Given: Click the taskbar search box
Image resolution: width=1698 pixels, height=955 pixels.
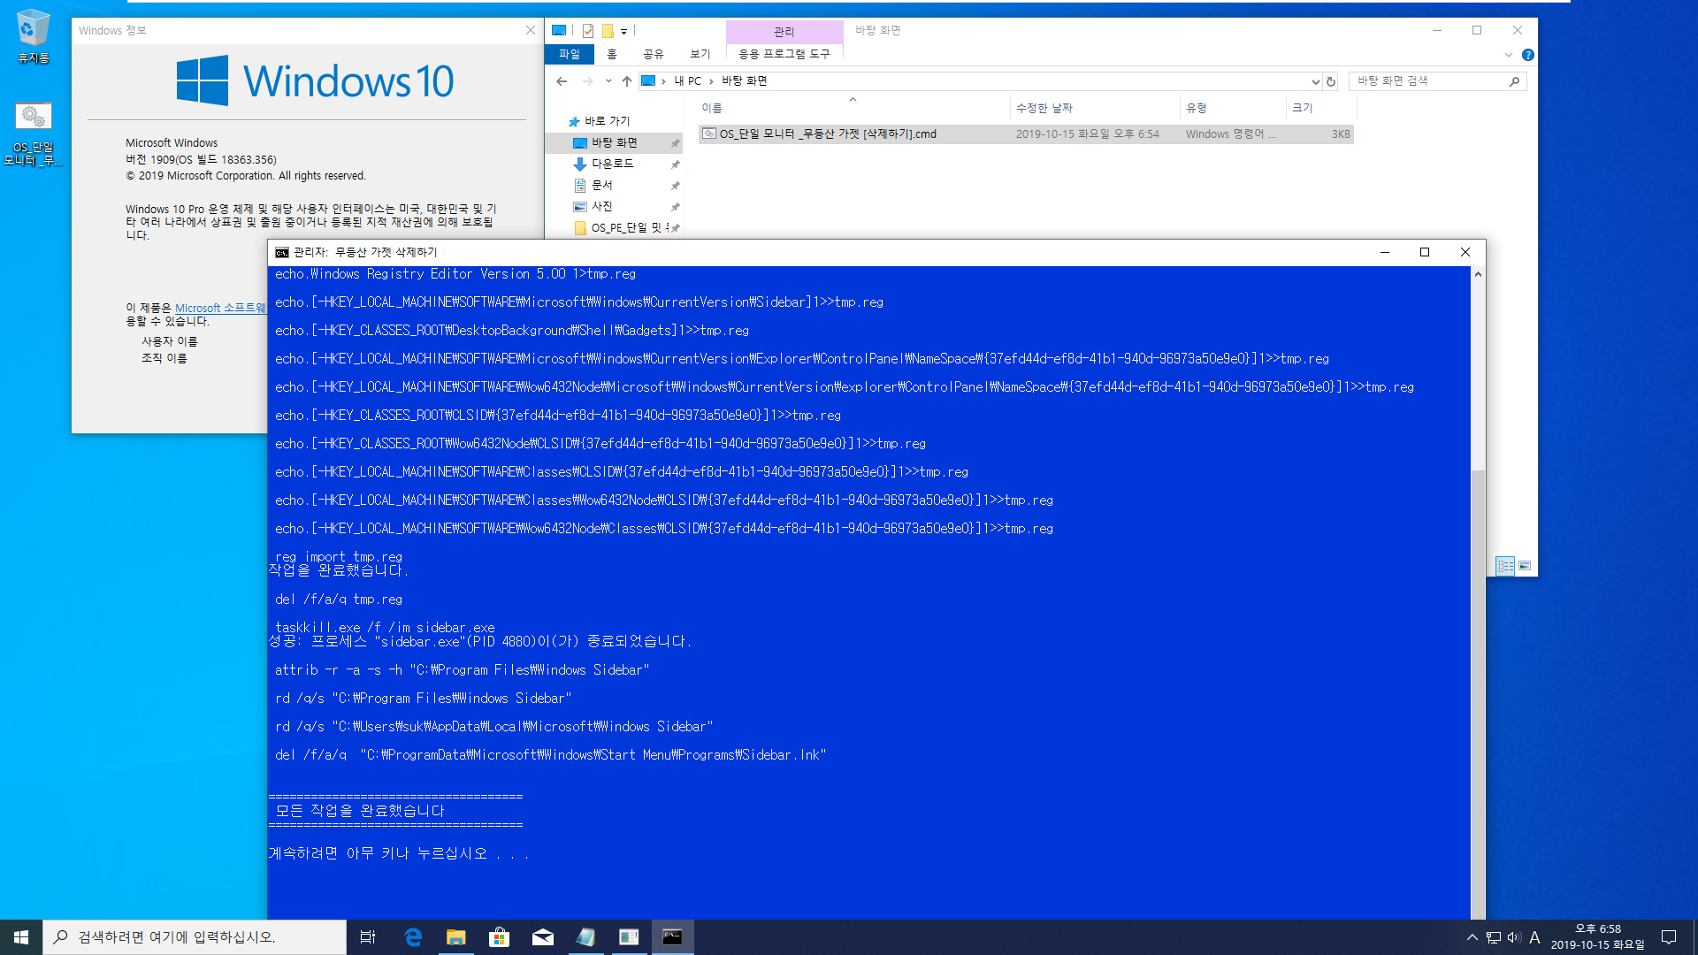Looking at the screenshot, I should (195, 937).
